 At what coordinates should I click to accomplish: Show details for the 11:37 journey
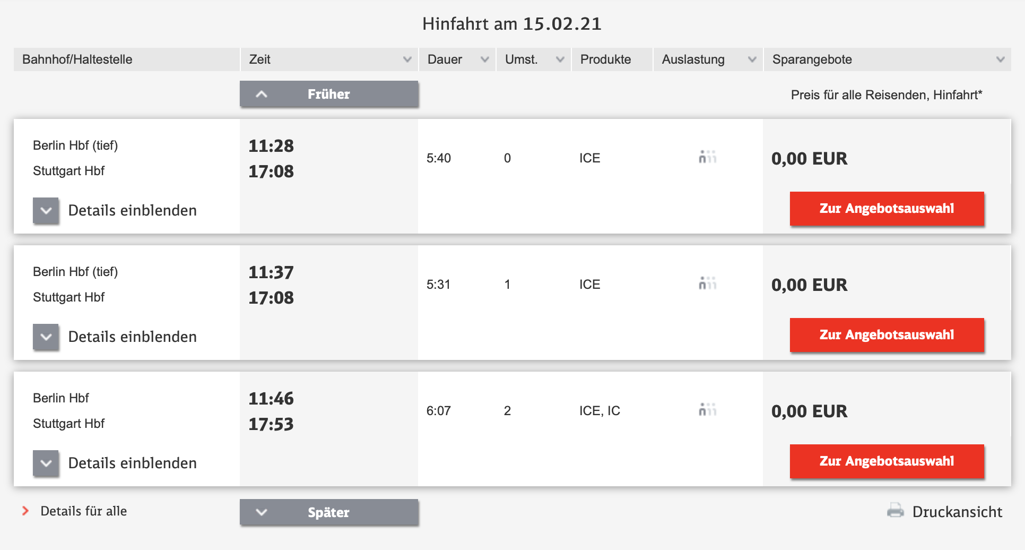(x=132, y=336)
